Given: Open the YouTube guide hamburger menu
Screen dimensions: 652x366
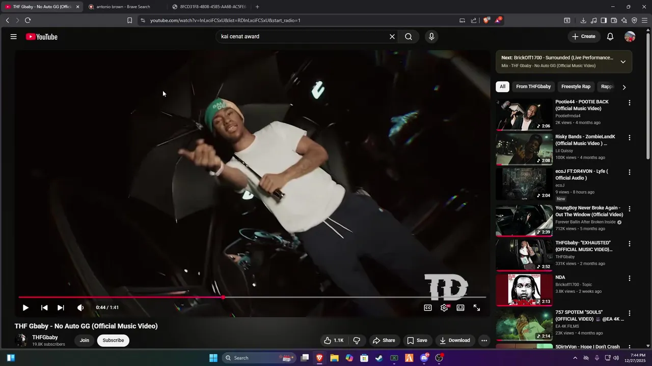Looking at the screenshot, I should pos(14,37).
